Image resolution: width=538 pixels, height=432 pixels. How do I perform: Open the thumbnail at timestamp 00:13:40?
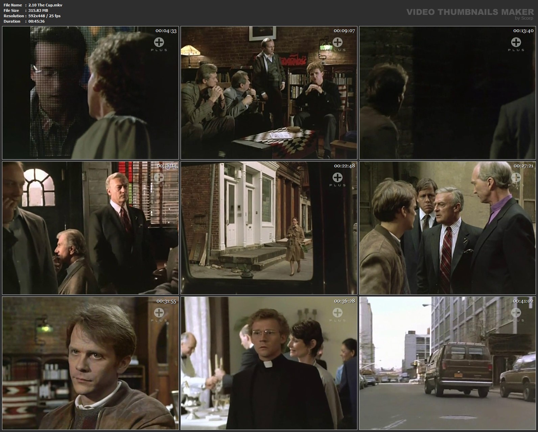coord(447,93)
